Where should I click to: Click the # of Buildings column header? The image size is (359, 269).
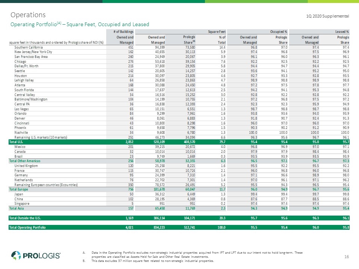(123, 31)
